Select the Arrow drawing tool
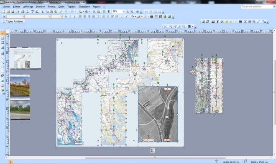Image resolution: width=276 pixels, height=164 pixels. pos(3,62)
